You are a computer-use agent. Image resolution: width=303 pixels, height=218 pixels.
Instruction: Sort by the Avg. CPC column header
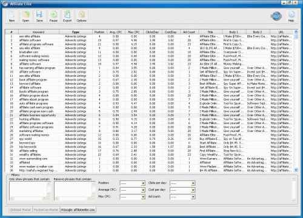tap(116, 32)
